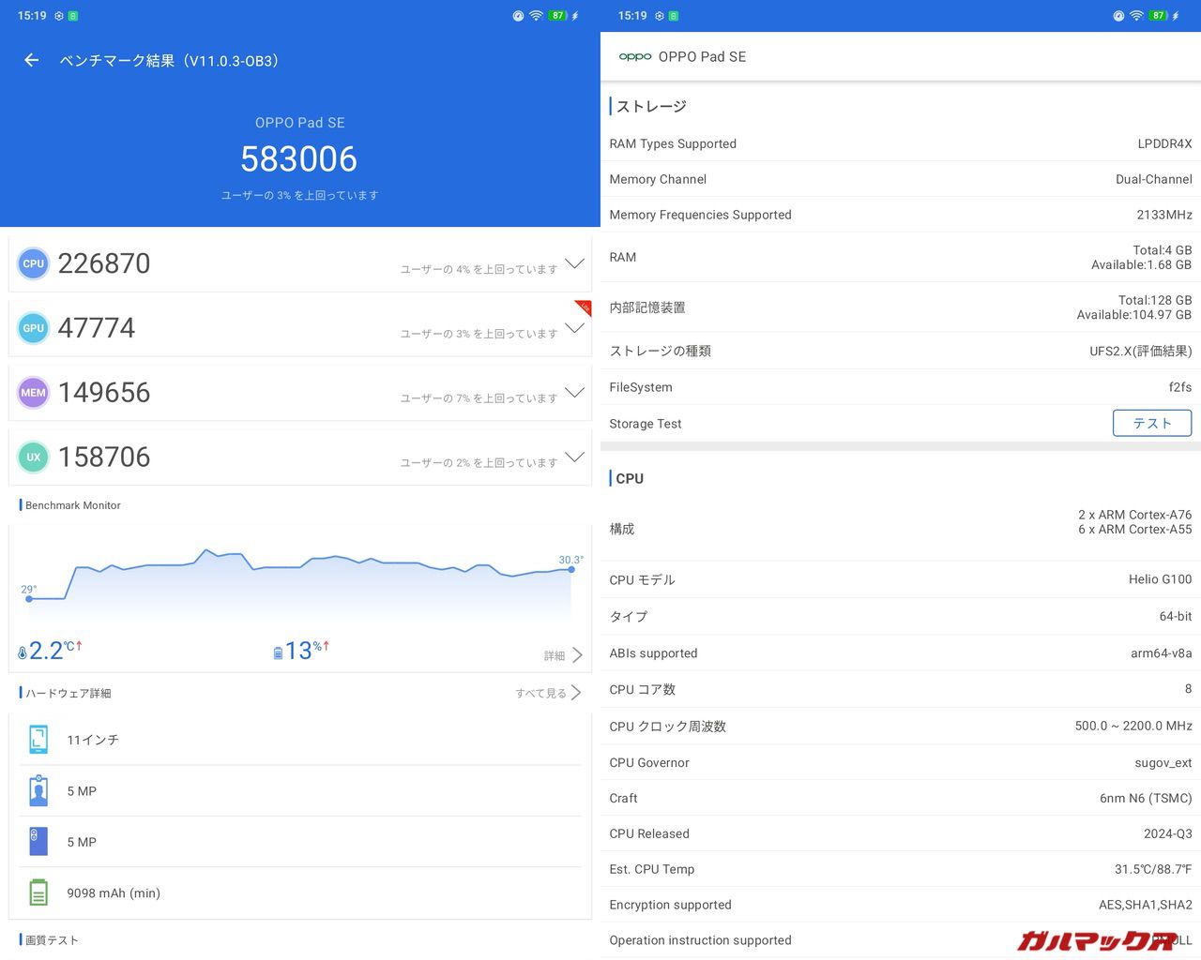Open すべて見る hardware details link

tap(548, 693)
